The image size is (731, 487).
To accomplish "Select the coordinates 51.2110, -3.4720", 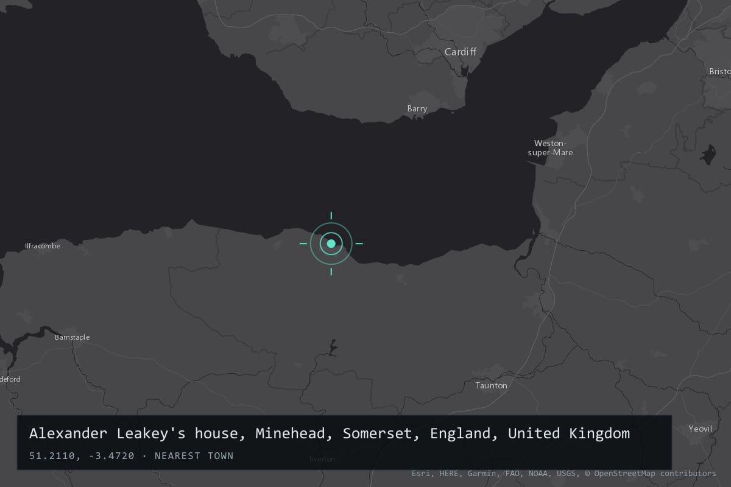I will (x=82, y=455).
